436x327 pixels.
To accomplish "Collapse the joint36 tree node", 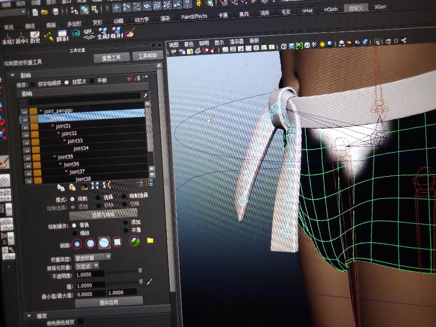I will pos(61,164).
